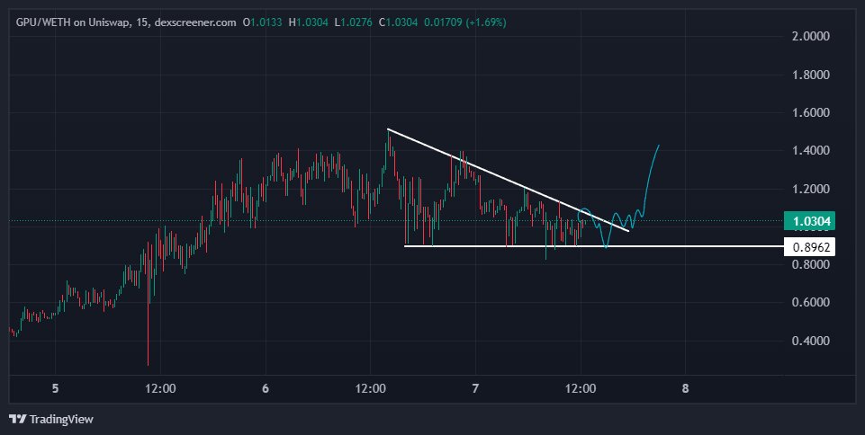The width and height of the screenshot is (865, 435).
Task: Click the 0.6000 price axis label
Action: (811, 302)
